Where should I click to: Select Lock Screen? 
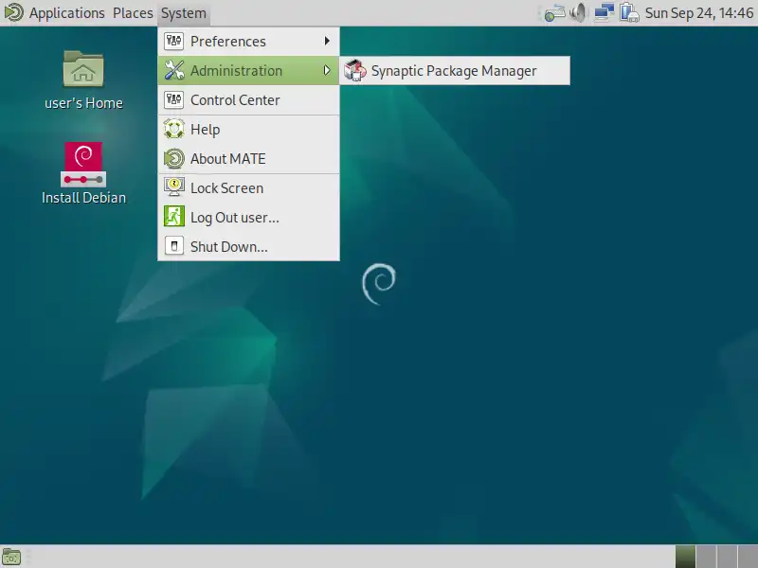tap(248, 188)
